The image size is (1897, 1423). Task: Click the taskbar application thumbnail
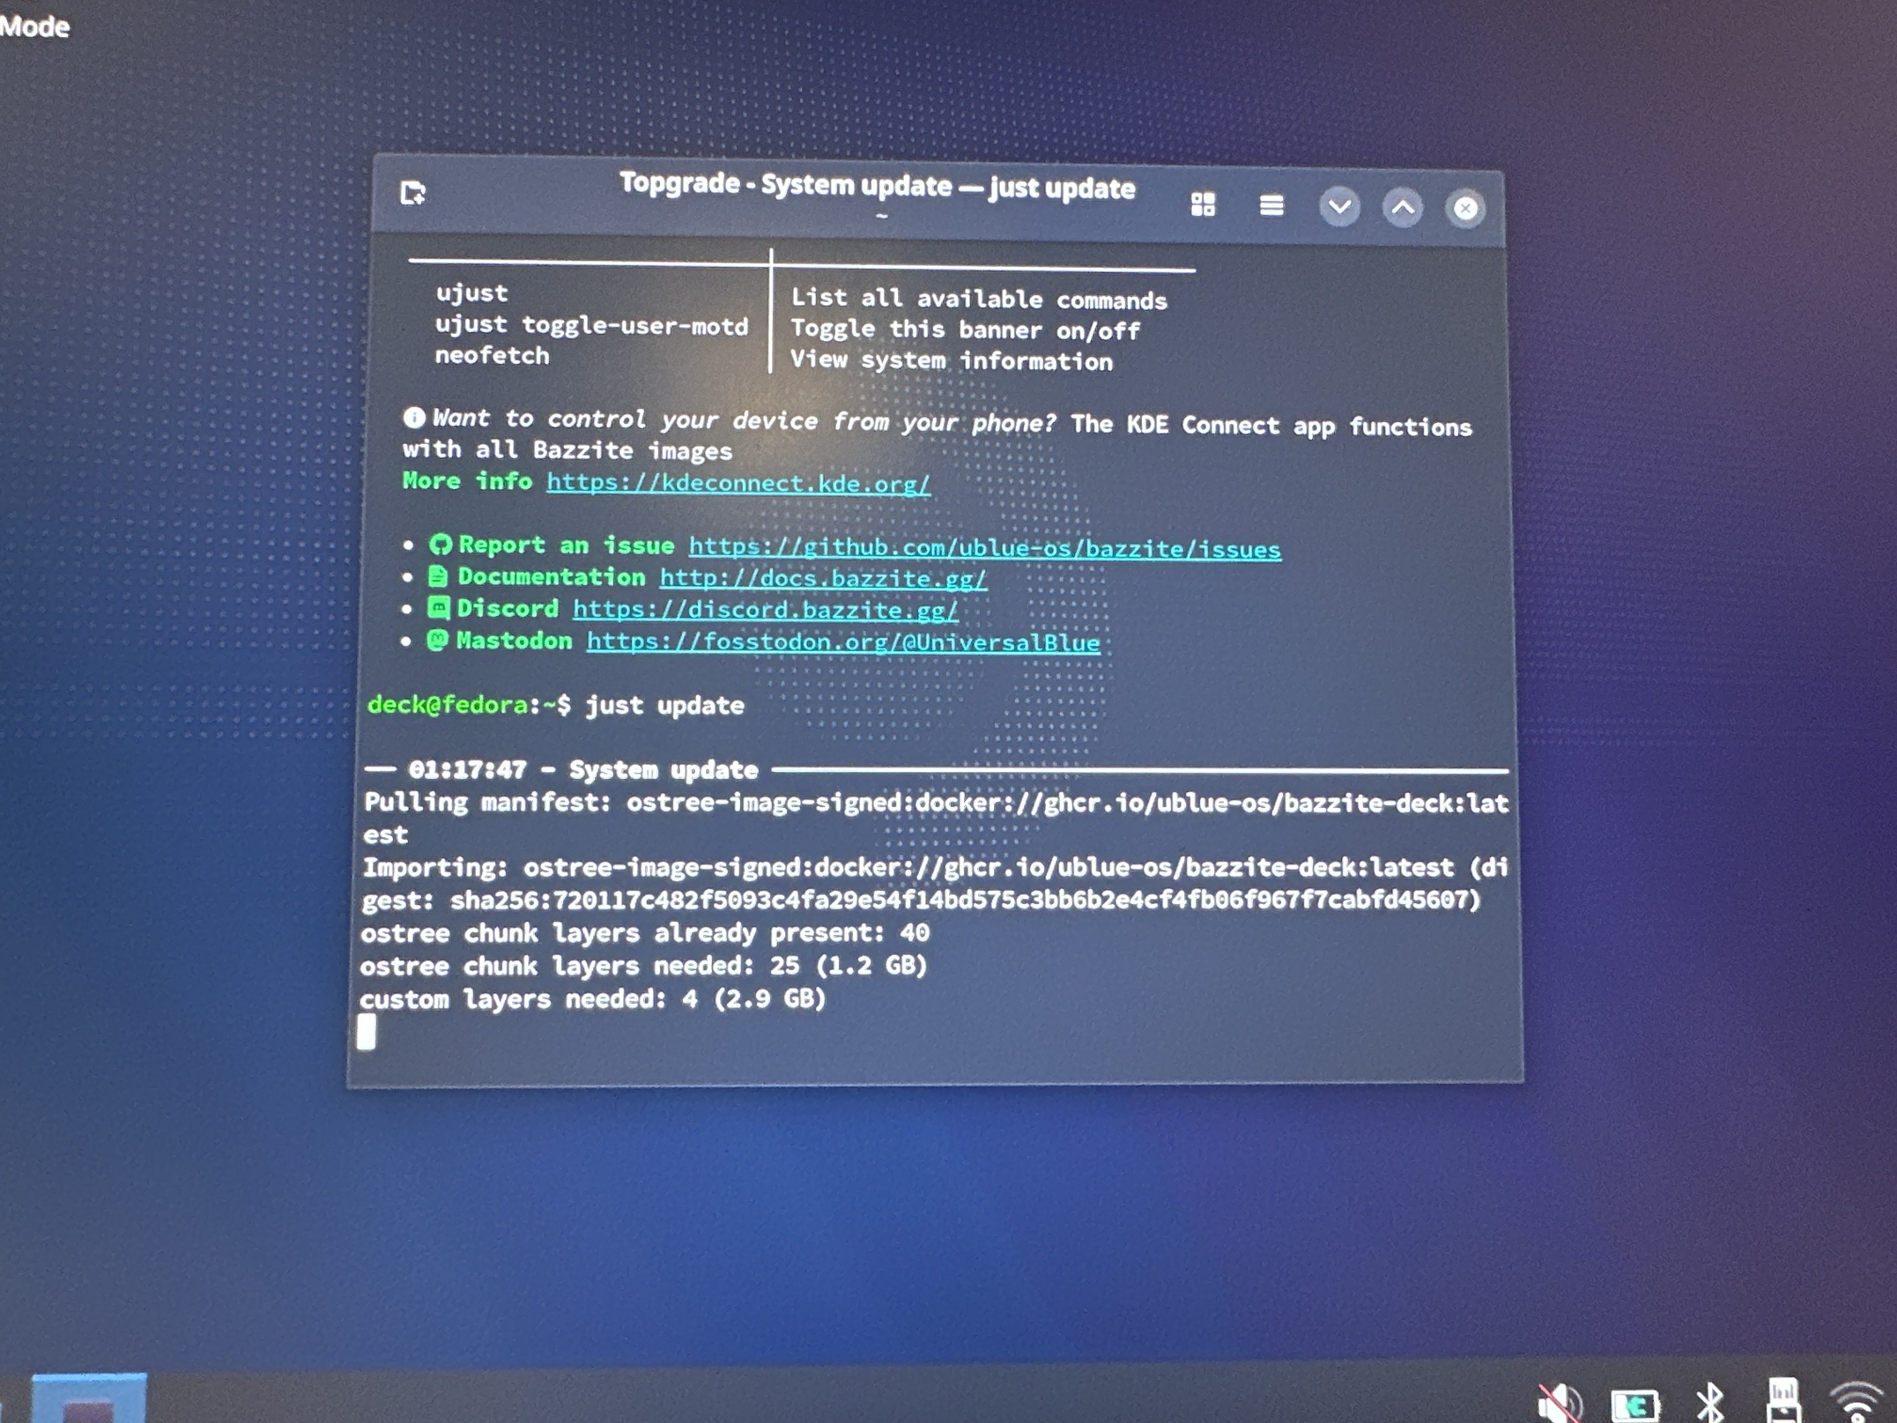tap(88, 1398)
